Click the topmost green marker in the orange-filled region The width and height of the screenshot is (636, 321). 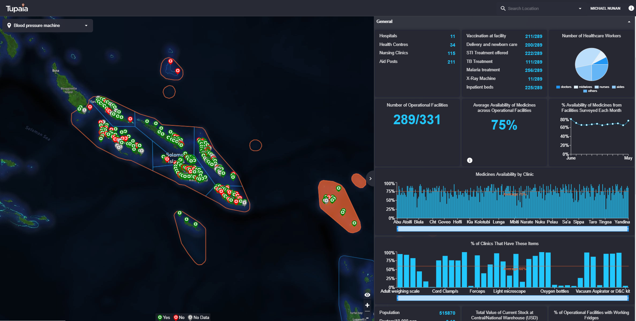click(x=339, y=188)
